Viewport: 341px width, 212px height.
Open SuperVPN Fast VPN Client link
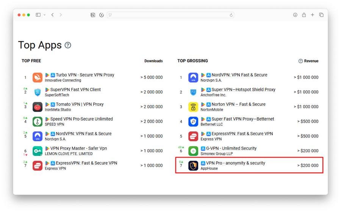[x=75, y=89]
